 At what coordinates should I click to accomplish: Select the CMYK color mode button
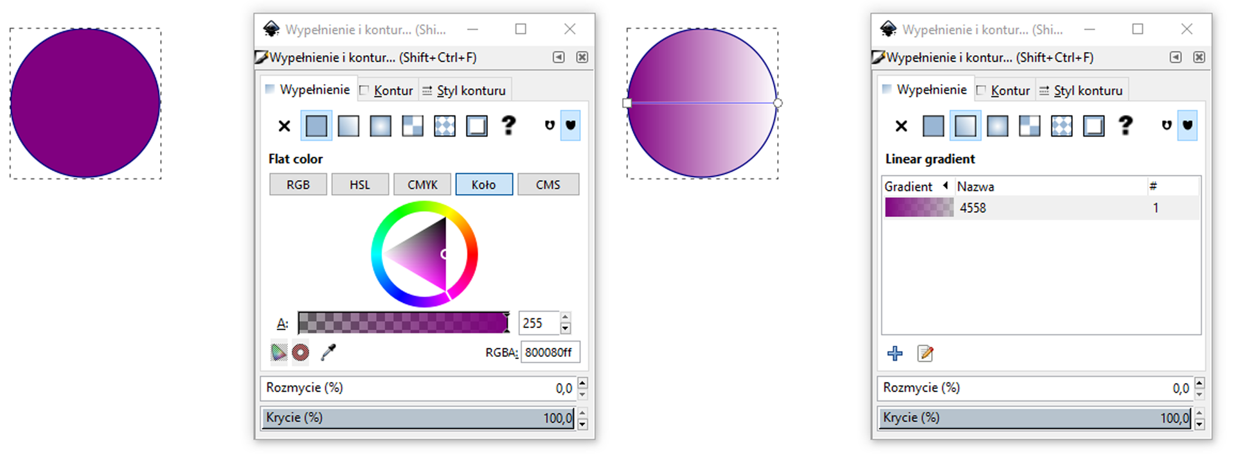(x=422, y=185)
